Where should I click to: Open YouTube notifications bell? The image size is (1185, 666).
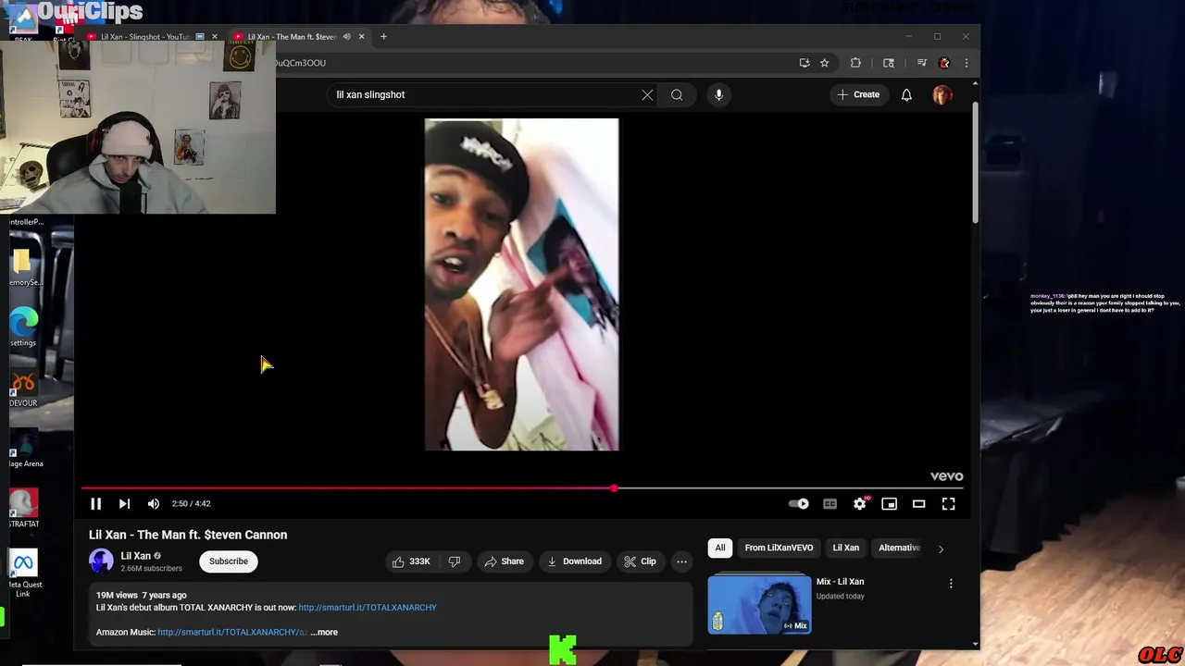click(906, 94)
